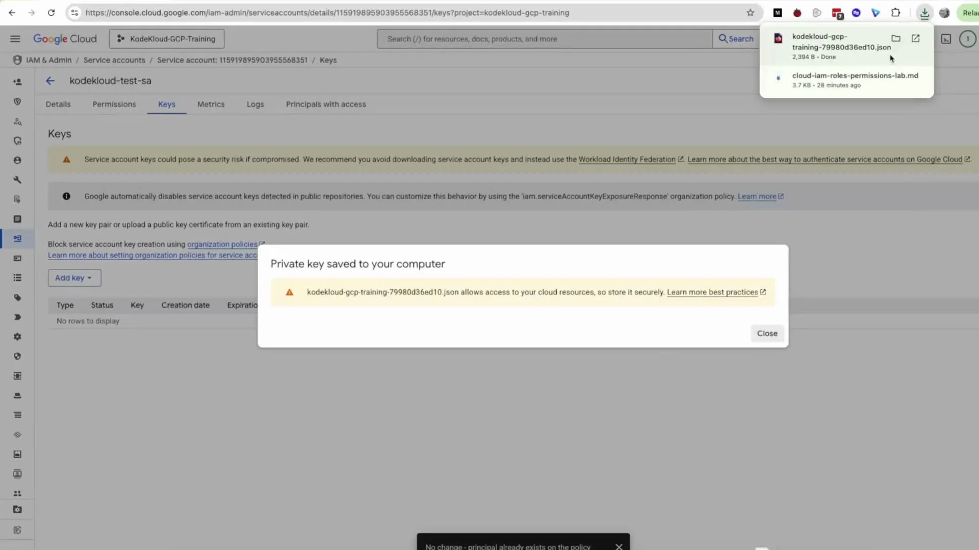Click the Search button
The image size is (979, 550).
point(736,39)
